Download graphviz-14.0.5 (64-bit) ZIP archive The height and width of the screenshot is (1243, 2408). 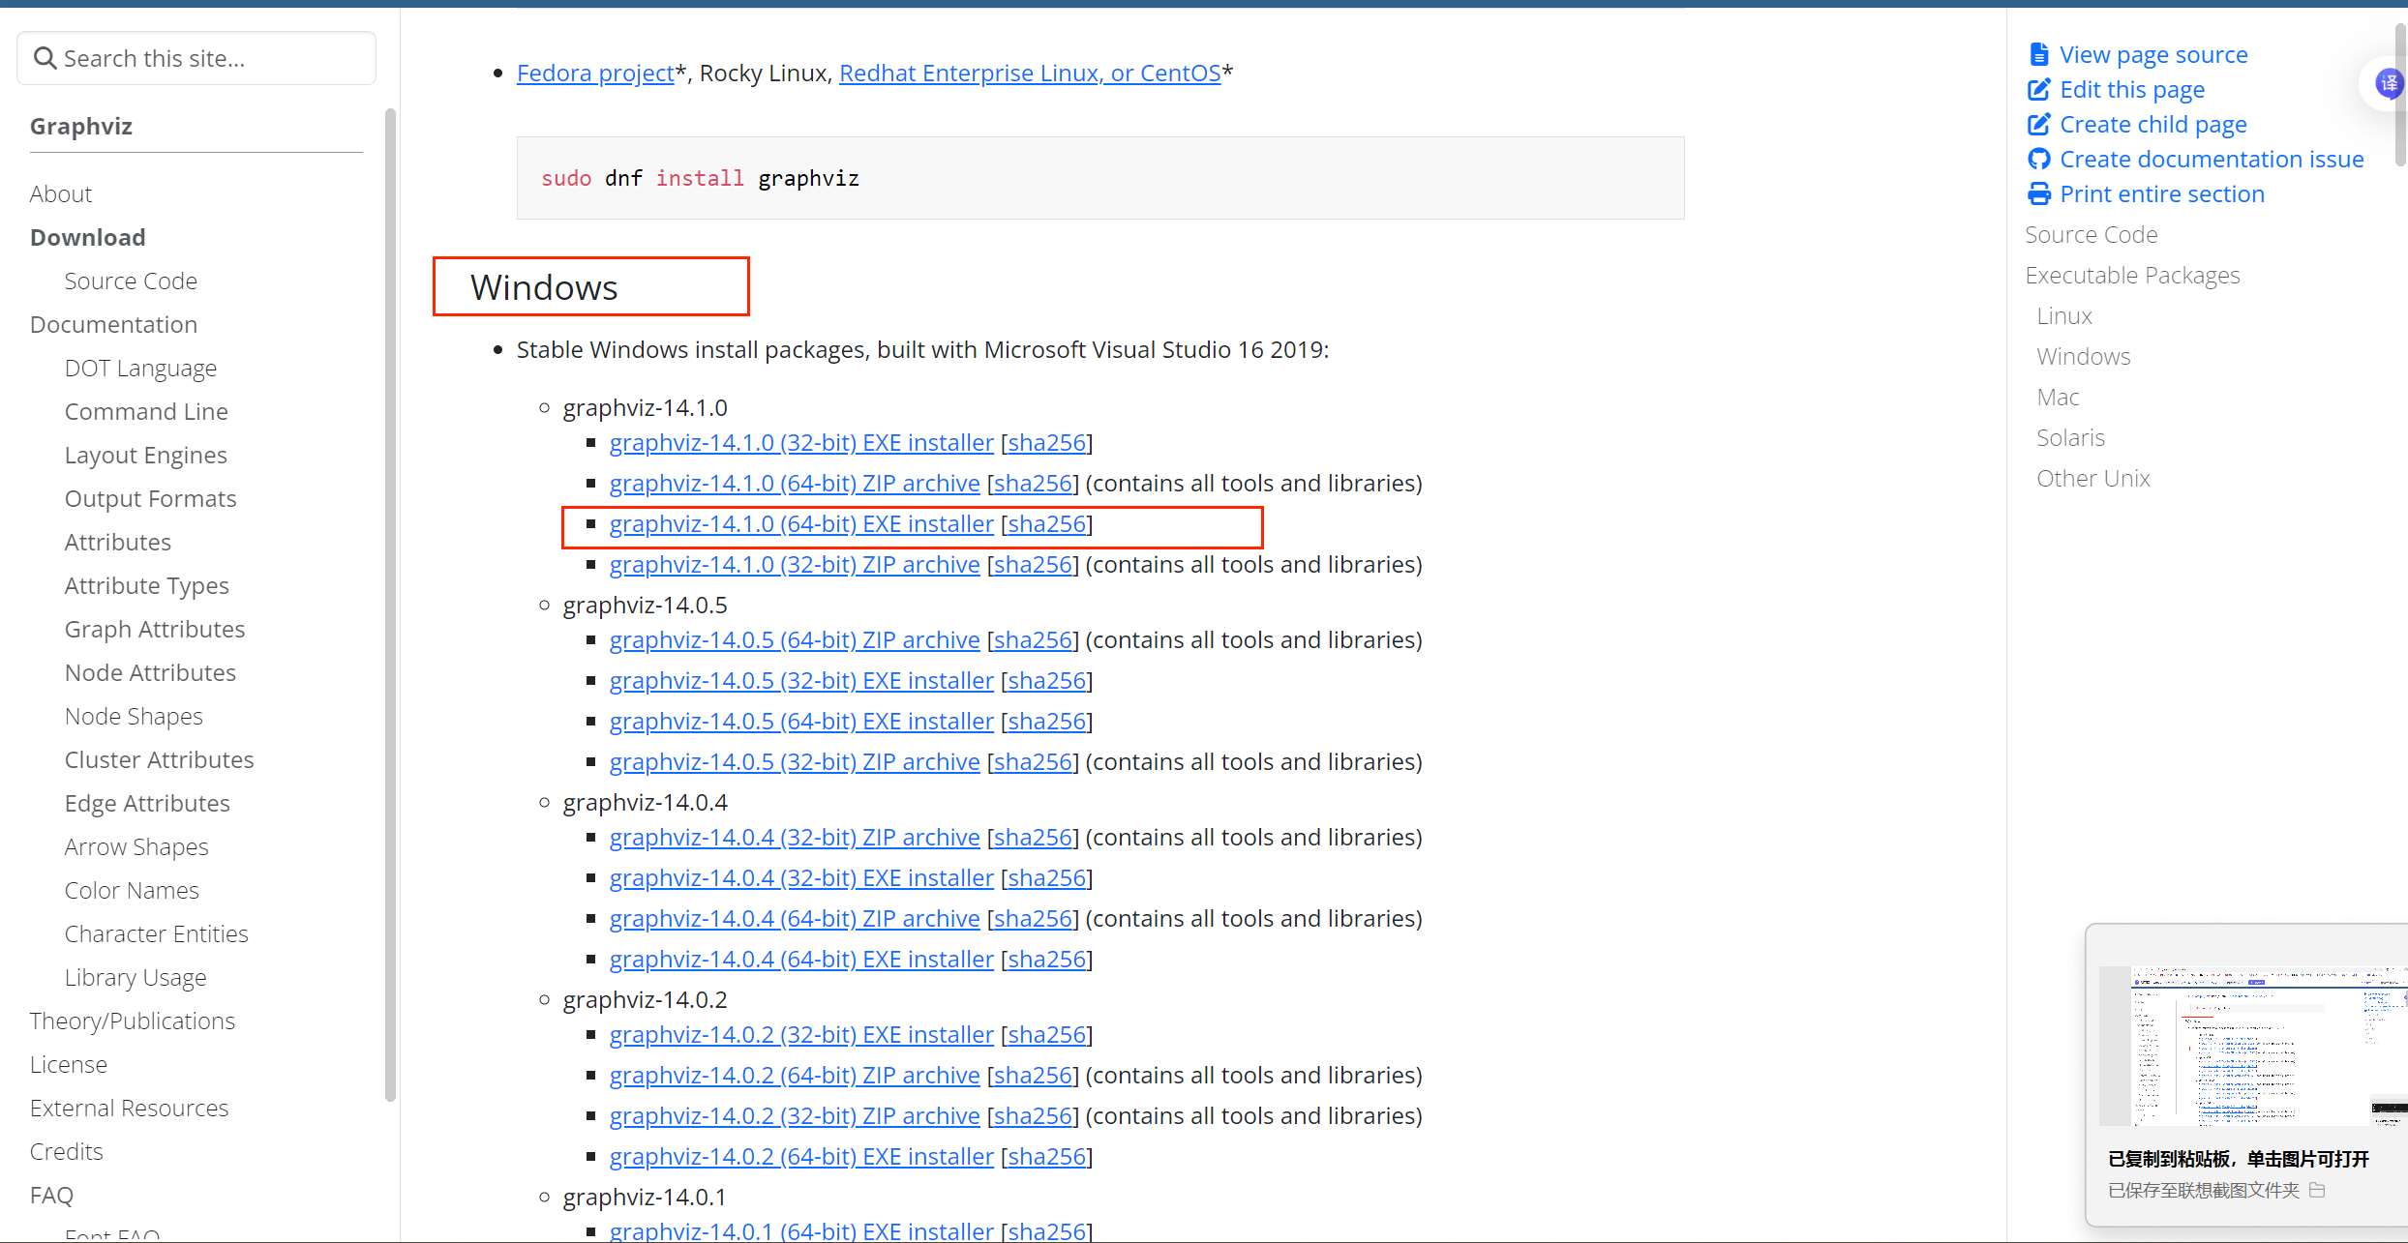click(795, 640)
